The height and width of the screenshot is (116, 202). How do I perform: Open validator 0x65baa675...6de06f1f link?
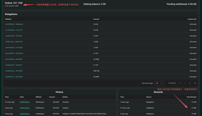14,65
